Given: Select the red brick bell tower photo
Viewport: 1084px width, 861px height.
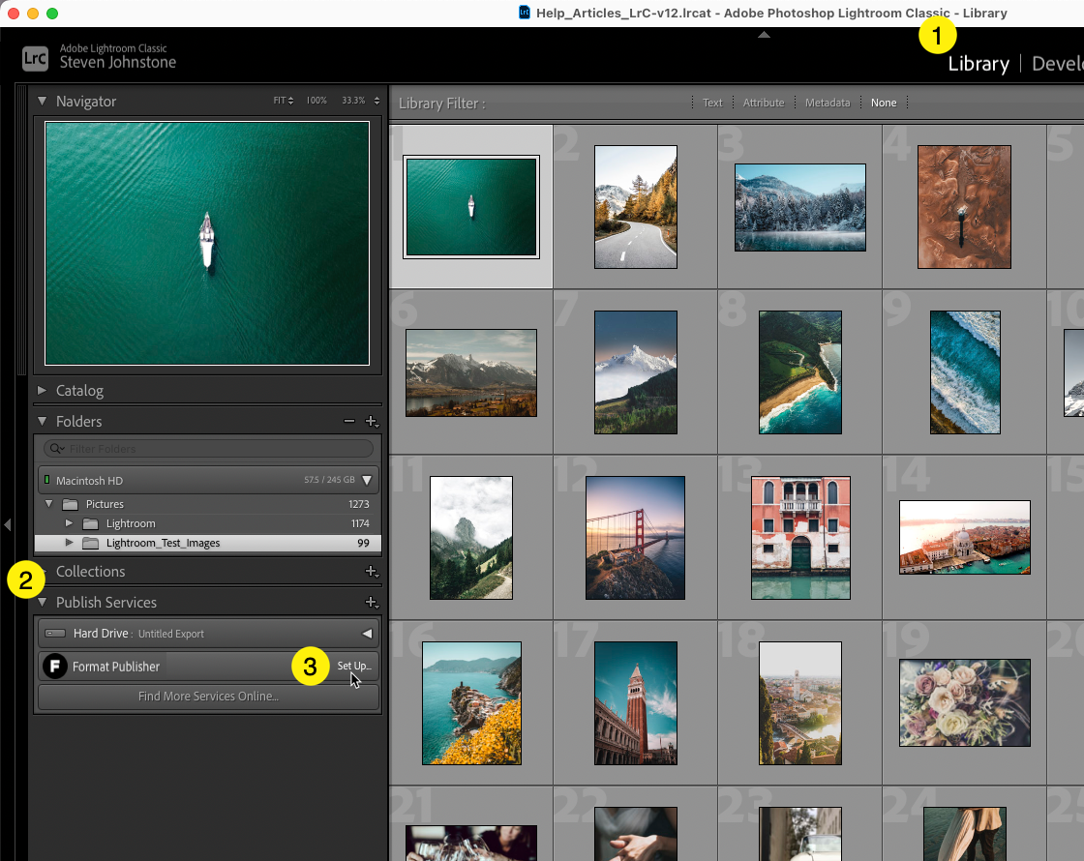Looking at the screenshot, I should [x=636, y=702].
